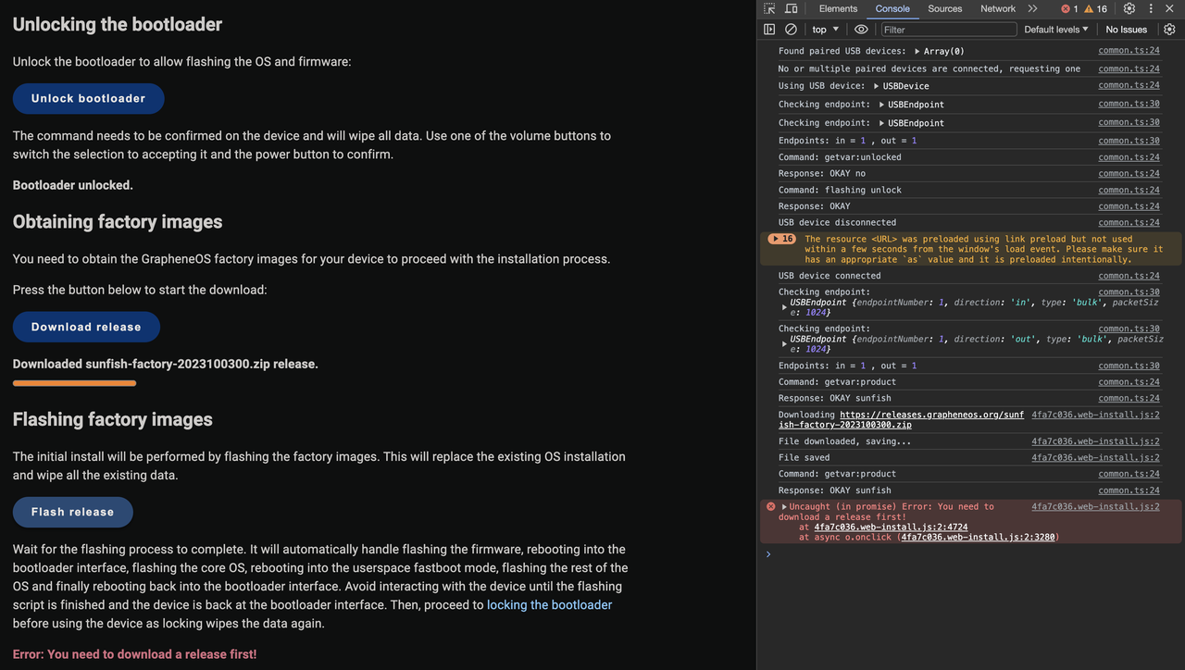Activate the inspect element picker icon
This screenshot has width=1185, height=670.
[x=769, y=8]
